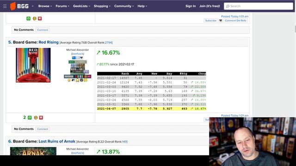
Task: Open the Forums menu
Action: (62, 6)
